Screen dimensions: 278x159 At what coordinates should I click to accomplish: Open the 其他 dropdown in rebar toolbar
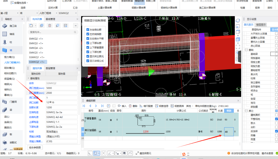click(189, 106)
